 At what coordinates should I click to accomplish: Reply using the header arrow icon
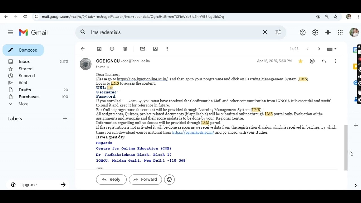[324, 61]
